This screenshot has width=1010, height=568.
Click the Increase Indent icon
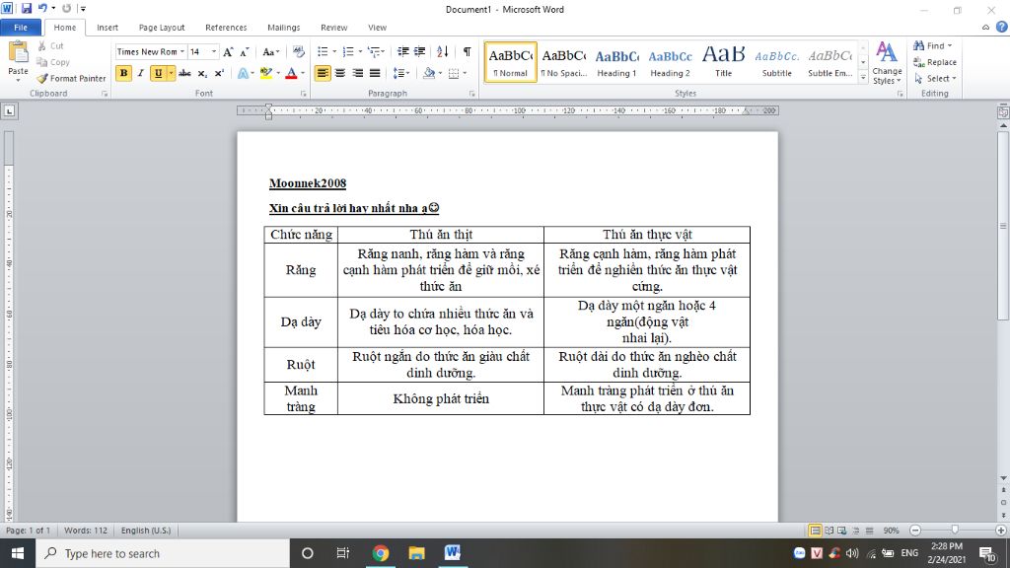(420, 51)
